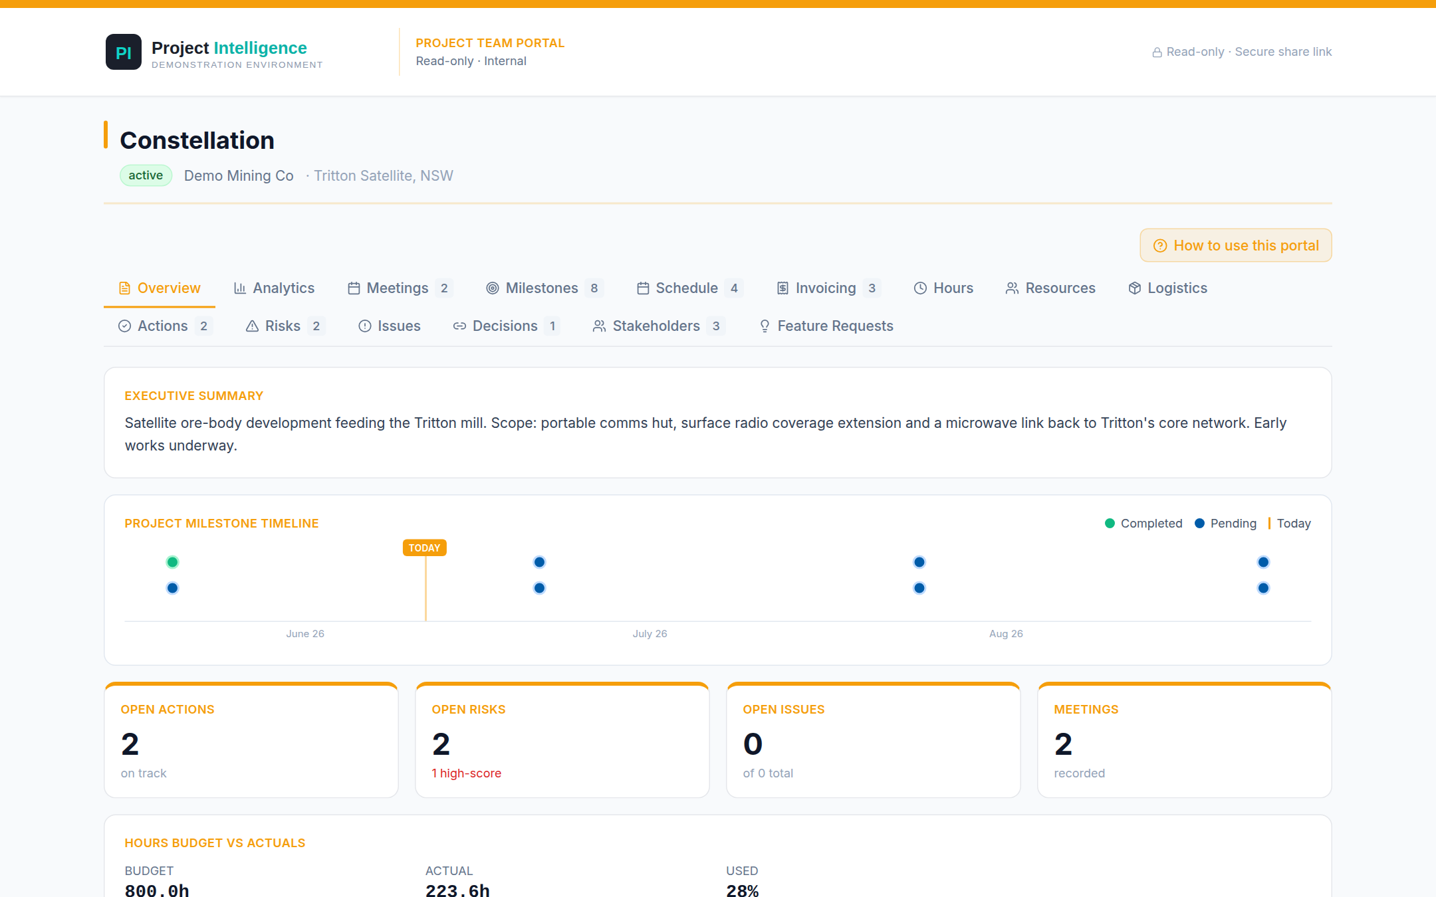Select upper pending milestone before Aug 26
This screenshot has width=1436, height=897.
(x=919, y=562)
